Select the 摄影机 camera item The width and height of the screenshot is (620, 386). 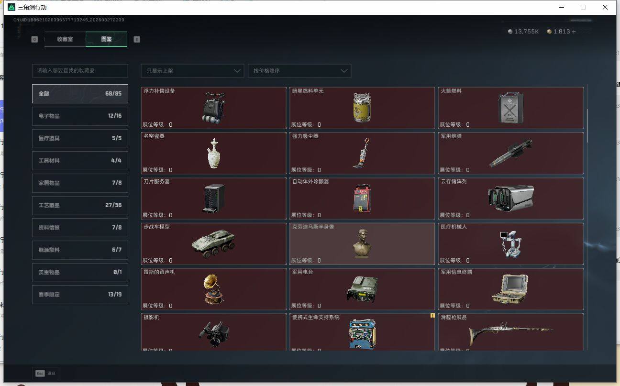pyautogui.click(x=214, y=332)
